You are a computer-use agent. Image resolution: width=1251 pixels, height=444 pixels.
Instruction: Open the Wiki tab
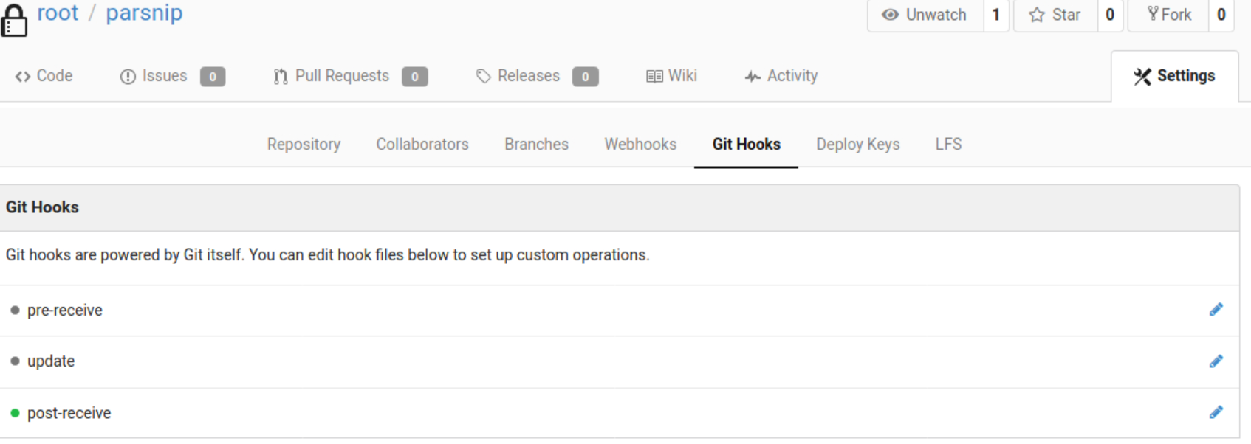pos(672,76)
